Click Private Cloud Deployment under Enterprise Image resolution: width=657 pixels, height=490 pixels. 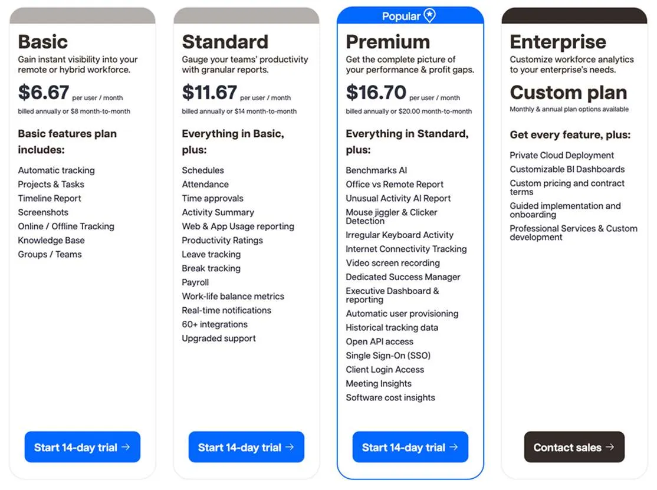(x=561, y=155)
